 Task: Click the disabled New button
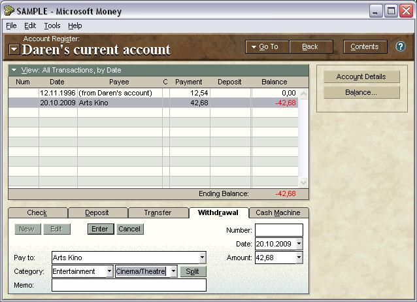point(27,229)
